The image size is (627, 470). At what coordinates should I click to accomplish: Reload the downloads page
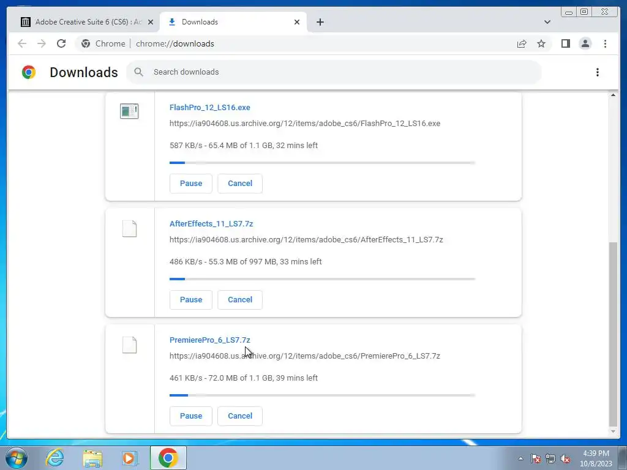61,43
